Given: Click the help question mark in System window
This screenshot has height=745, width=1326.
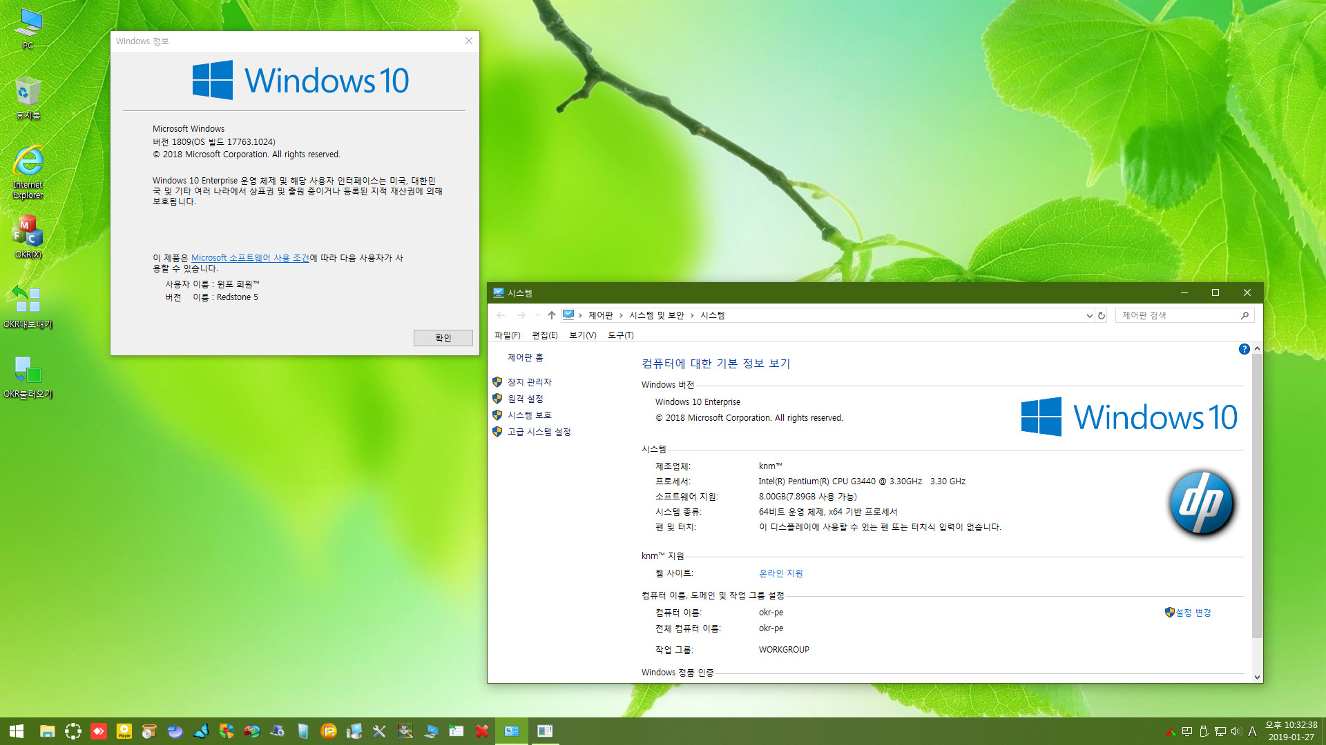Looking at the screenshot, I should tap(1244, 349).
